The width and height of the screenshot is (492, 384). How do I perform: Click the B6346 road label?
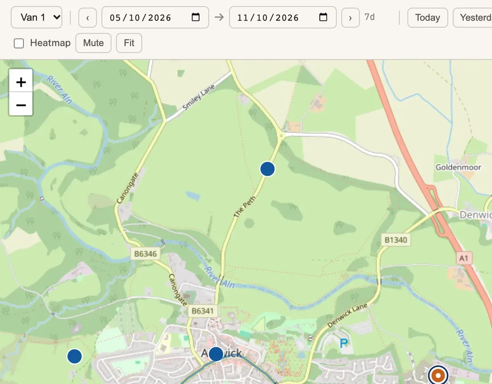pyautogui.click(x=145, y=254)
